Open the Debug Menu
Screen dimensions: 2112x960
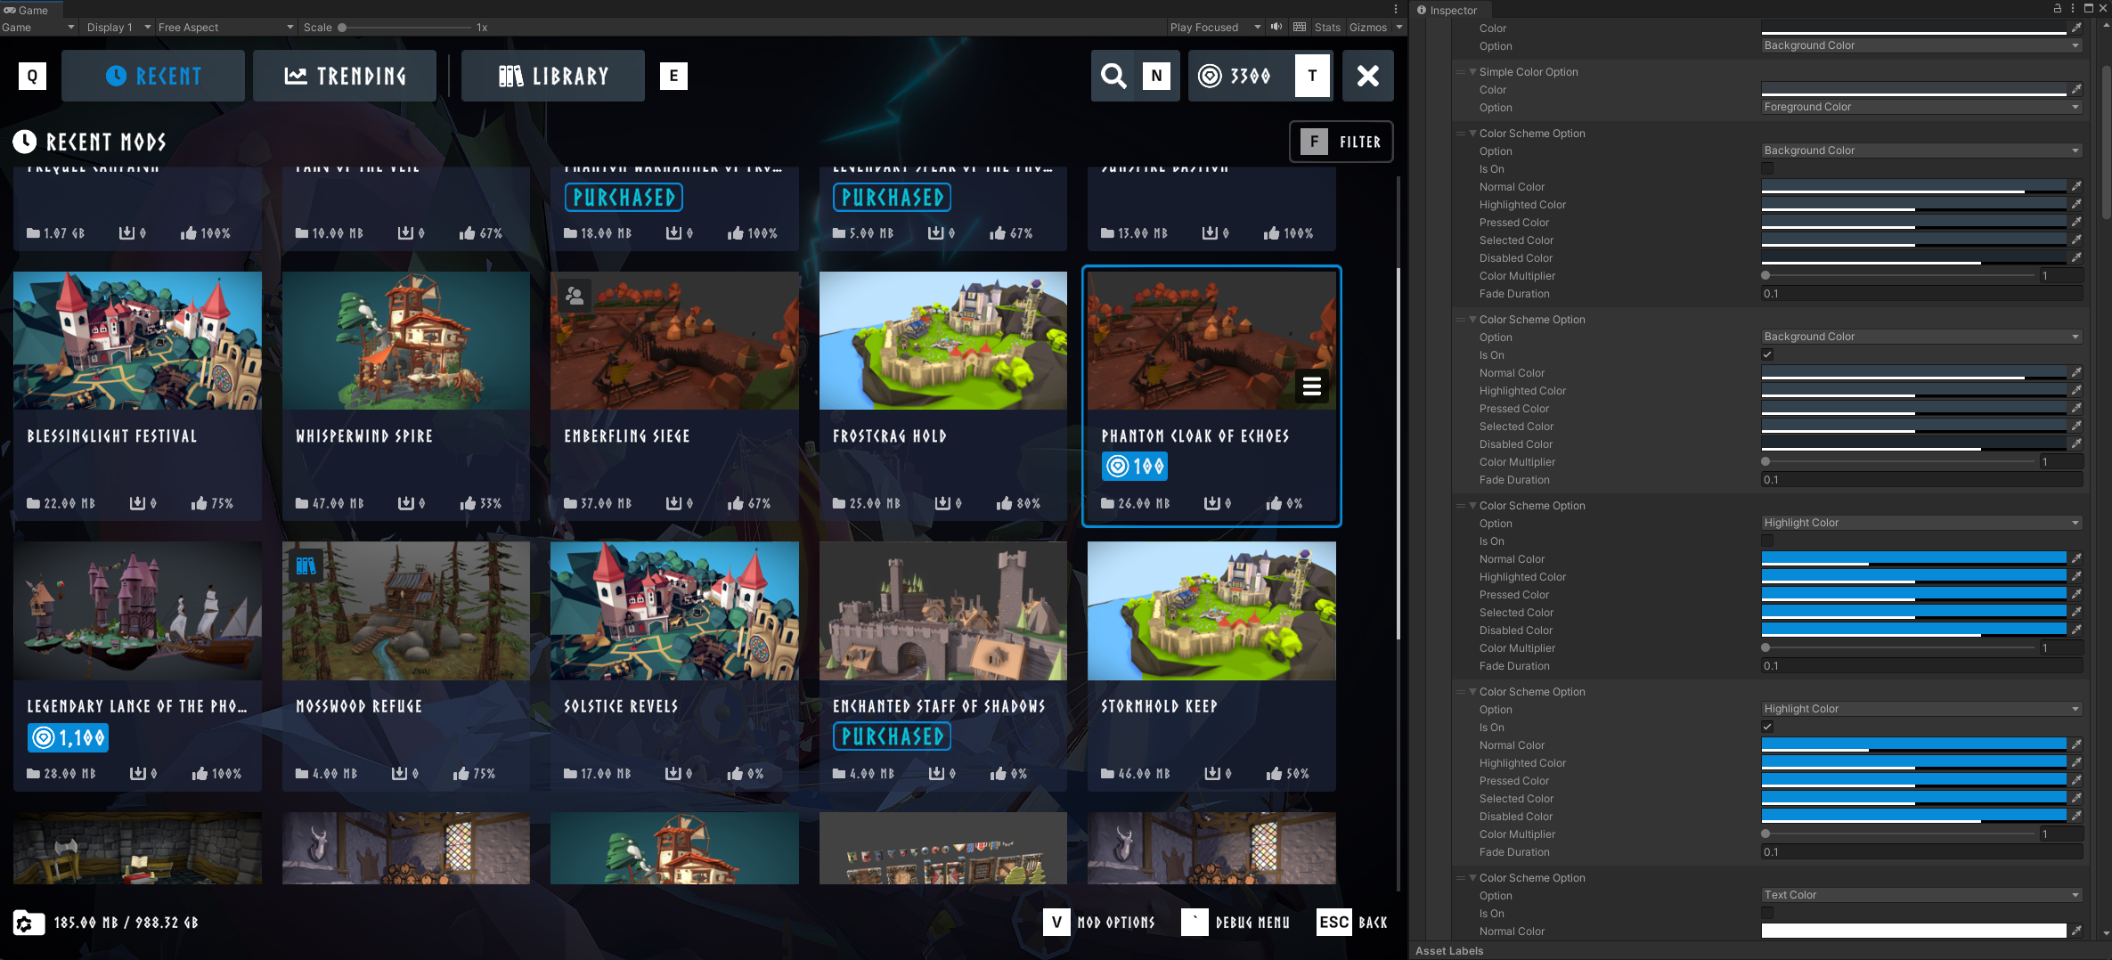[x=1235, y=923]
